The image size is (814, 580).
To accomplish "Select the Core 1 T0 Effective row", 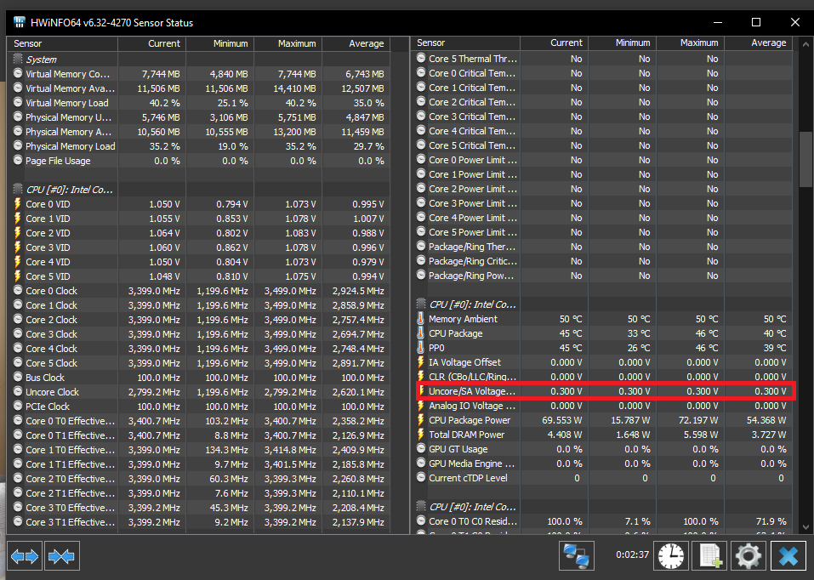I will pos(198,450).
